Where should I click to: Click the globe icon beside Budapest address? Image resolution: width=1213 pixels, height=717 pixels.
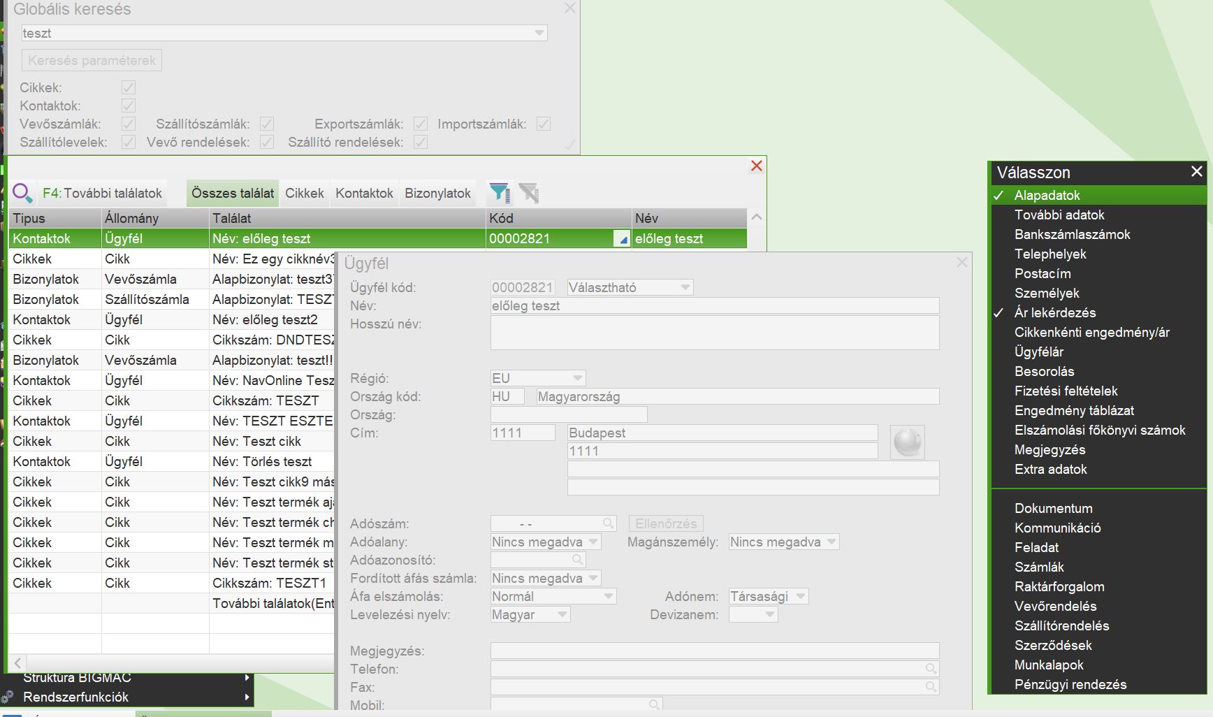(x=908, y=442)
